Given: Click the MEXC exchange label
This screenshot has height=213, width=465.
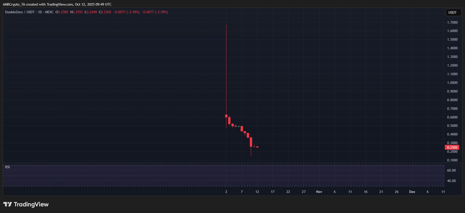Looking at the screenshot, I should (x=49, y=12).
